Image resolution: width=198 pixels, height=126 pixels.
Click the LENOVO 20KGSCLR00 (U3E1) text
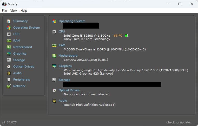click(x=86, y=60)
